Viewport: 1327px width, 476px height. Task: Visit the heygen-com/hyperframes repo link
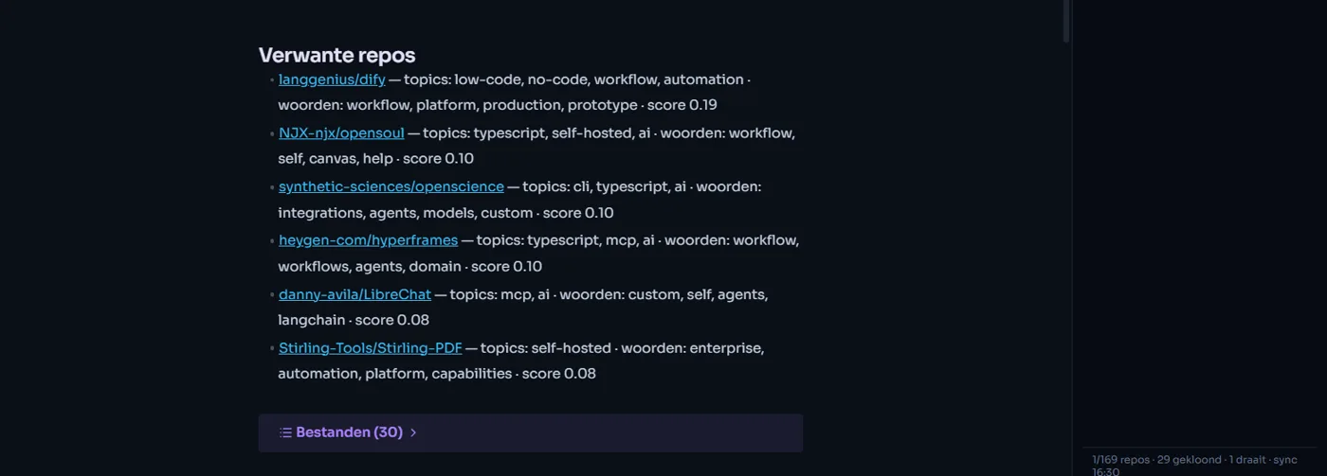[368, 240]
